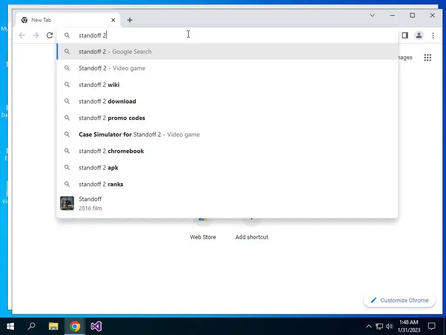This screenshot has width=446, height=335.
Task: Open the tab search chevron
Action: coord(372,15)
